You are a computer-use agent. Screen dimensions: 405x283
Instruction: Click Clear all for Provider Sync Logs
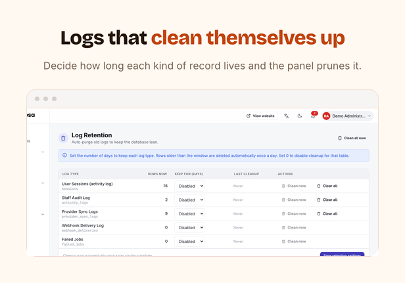coord(327,214)
